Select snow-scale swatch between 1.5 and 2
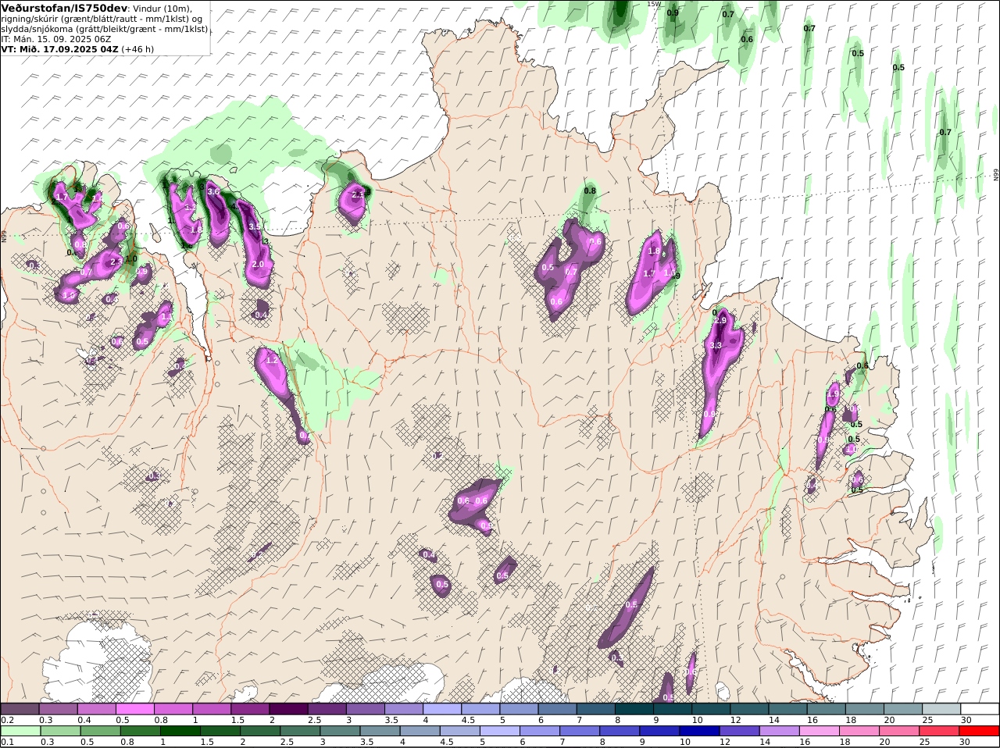 pyautogui.click(x=251, y=709)
